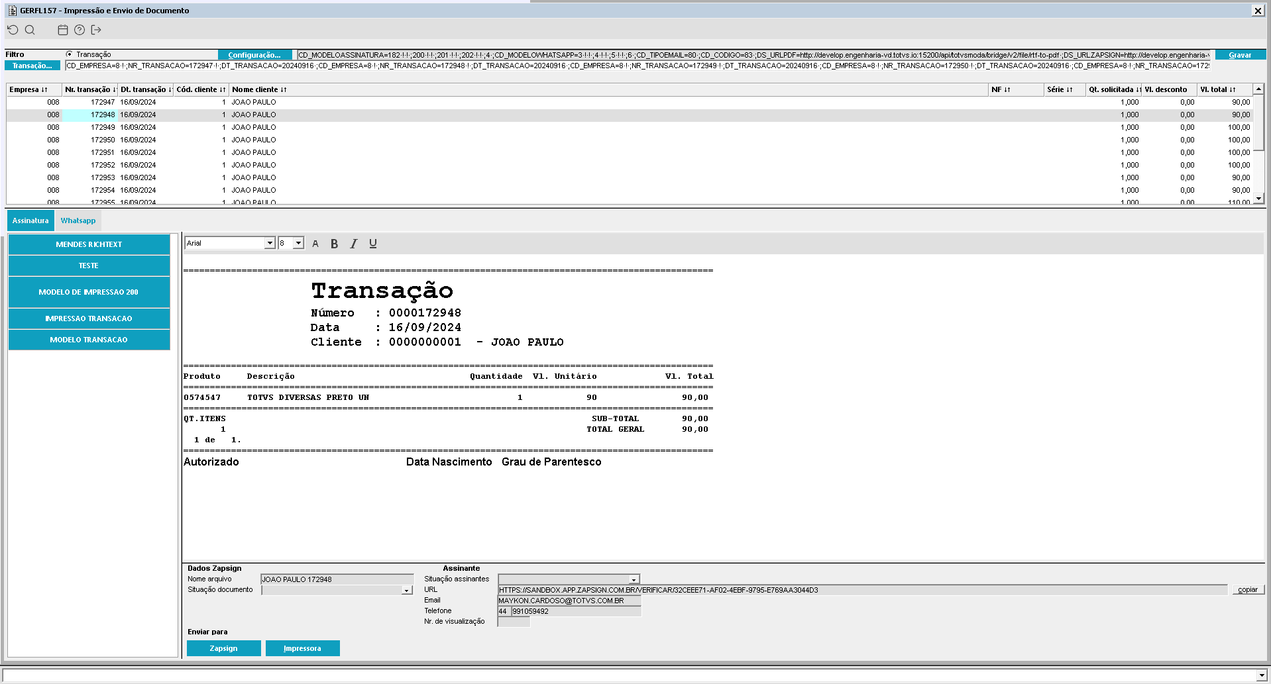The height and width of the screenshot is (684, 1271).
Task: Toggle bold formatting in editor
Action: click(x=335, y=244)
